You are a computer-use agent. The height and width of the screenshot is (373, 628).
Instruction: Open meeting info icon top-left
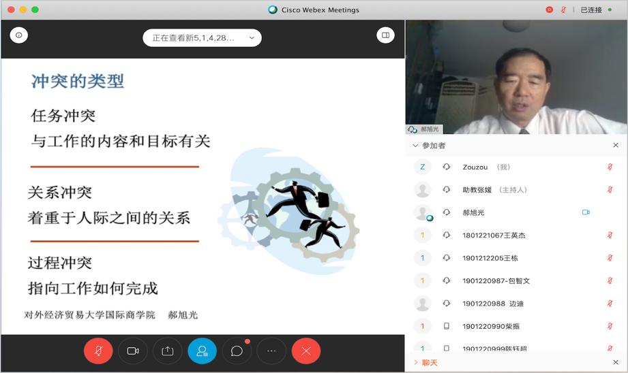[19, 35]
